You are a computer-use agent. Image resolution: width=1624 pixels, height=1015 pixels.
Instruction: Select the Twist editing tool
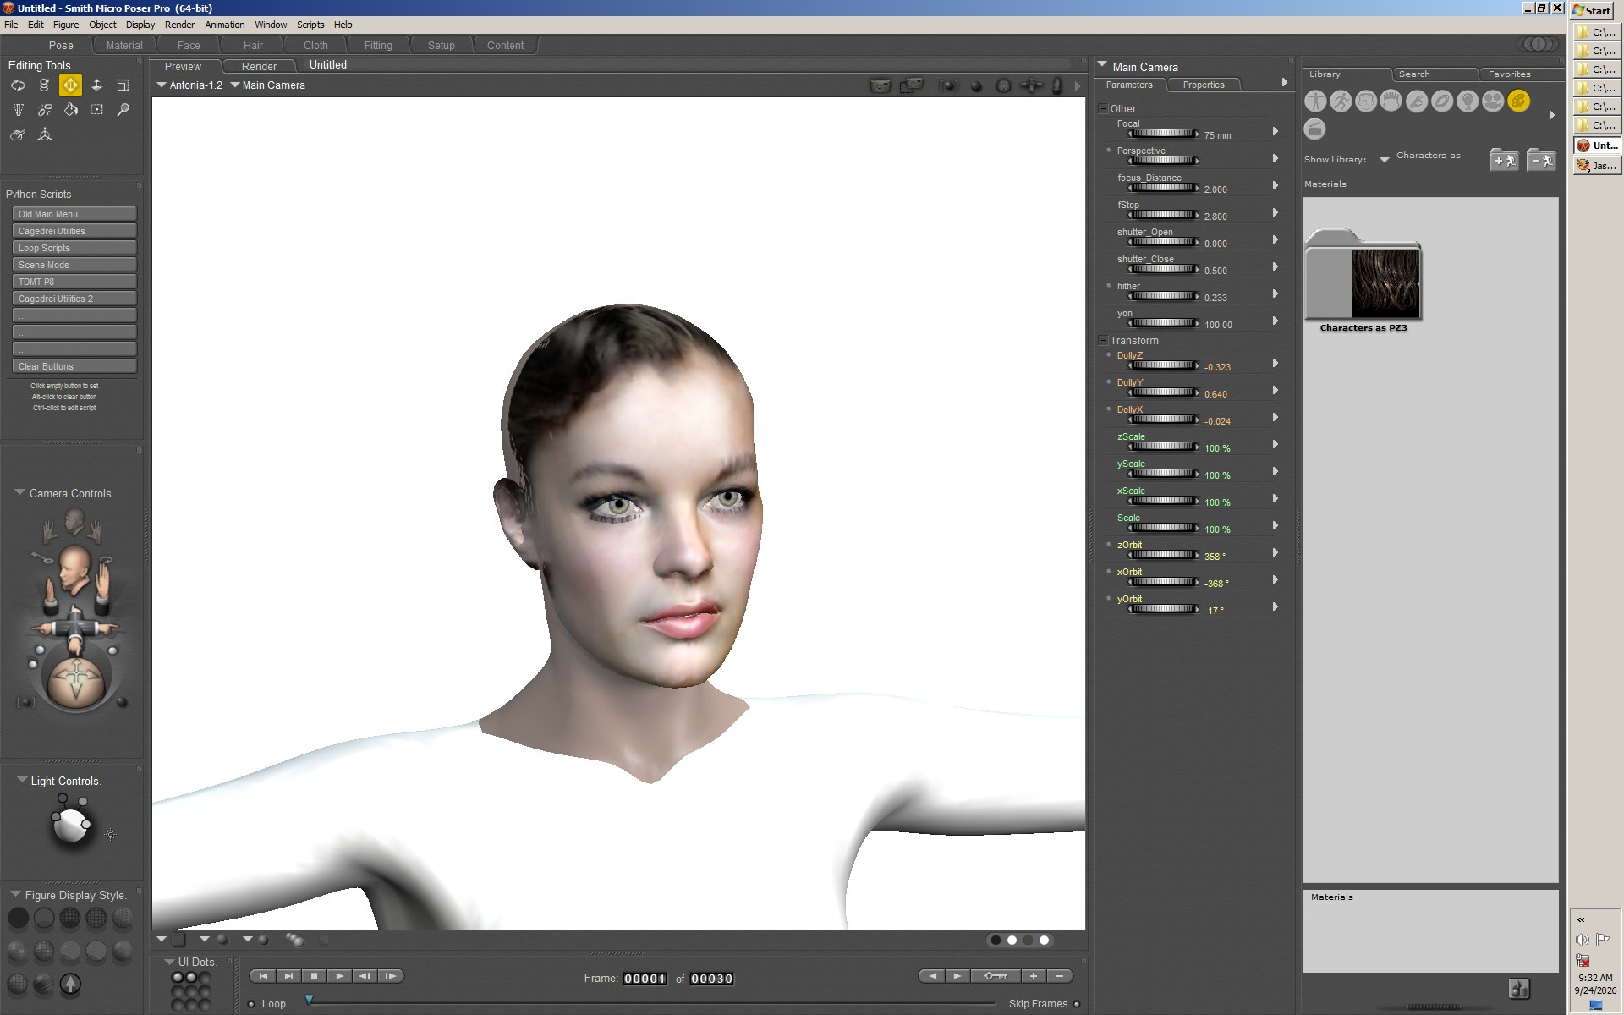coord(44,85)
